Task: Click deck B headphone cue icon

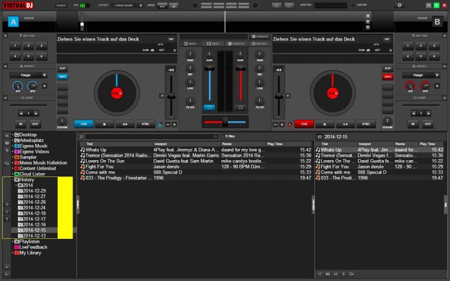Action: [x=241, y=107]
